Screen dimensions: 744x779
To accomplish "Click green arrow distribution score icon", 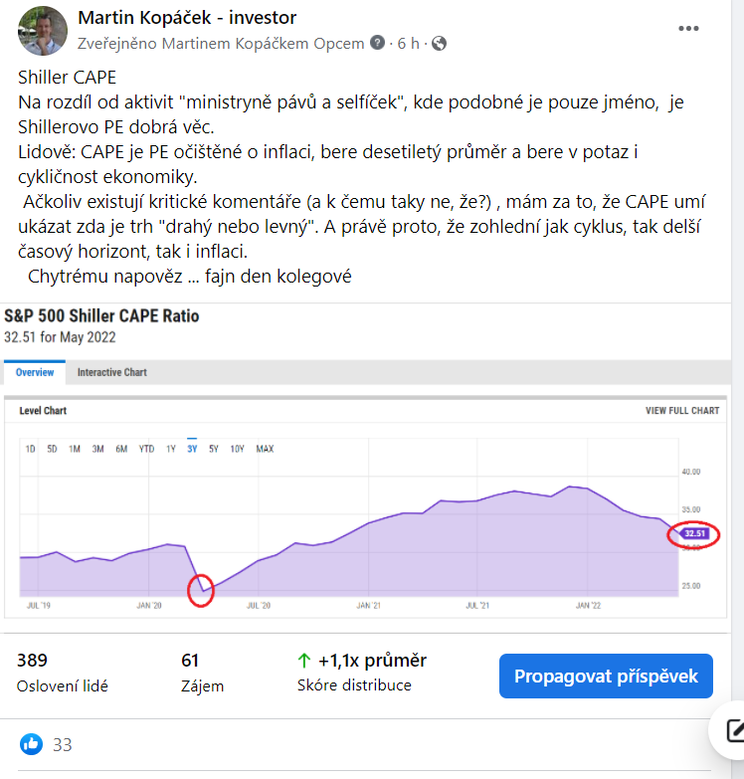I will click(304, 661).
